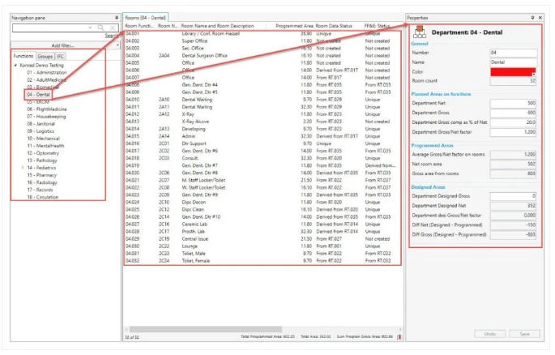Viewport: 555px width, 355px height.
Task: Click the rooms list horizontal scrollbar thumb
Action: pos(206,329)
